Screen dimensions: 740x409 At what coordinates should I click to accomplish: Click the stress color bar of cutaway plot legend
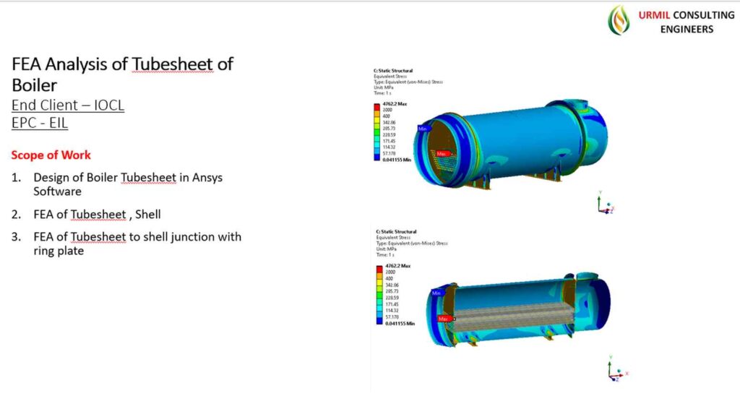379,295
